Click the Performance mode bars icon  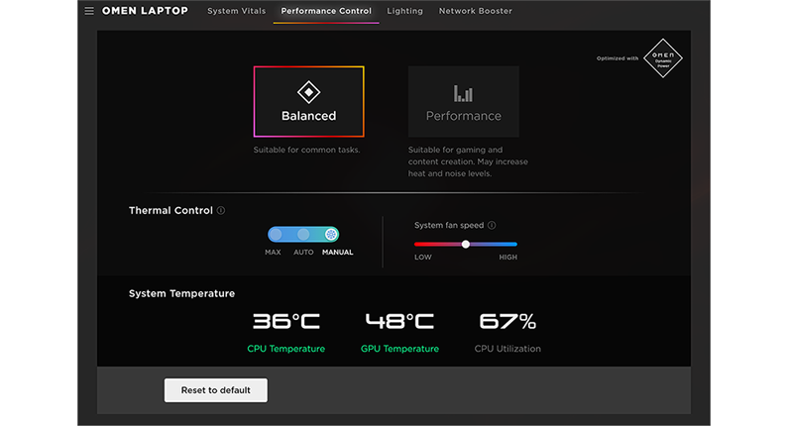463,93
